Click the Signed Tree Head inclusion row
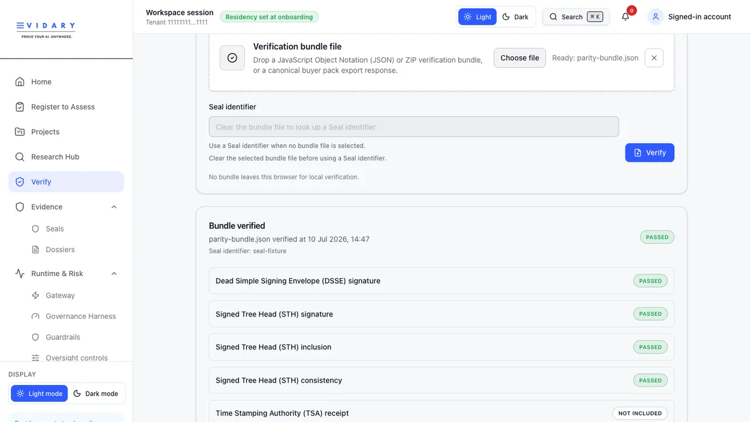 pos(441,347)
